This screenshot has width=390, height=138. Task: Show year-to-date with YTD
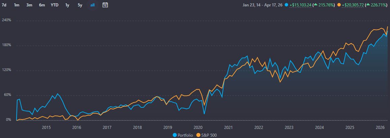54,5
